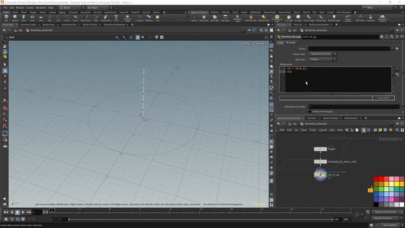Click inside the VEXpression code editor

339,79
